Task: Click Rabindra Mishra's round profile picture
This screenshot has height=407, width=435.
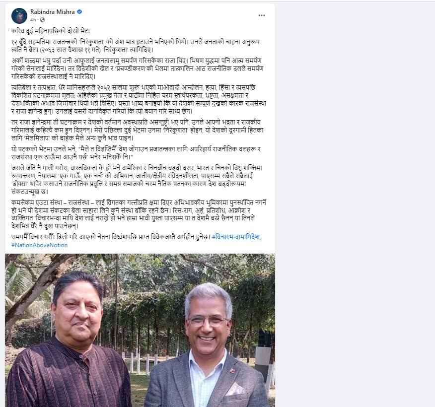Action: click(19, 15)
